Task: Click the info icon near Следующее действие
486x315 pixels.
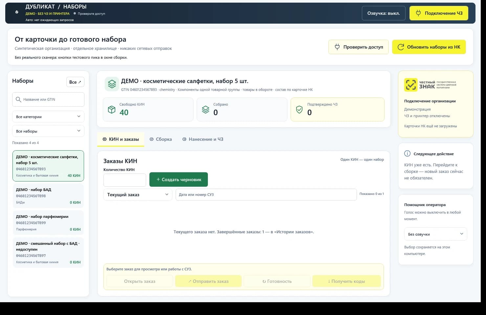Action: click(x=407, y=154)
